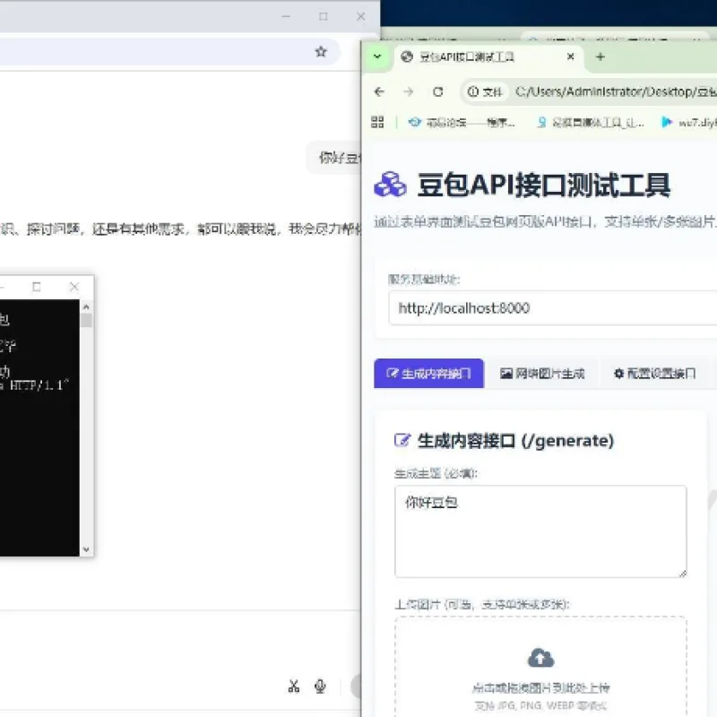Edit the http://localhost:8000 address field
This screenshot has width=717, height=717.
tap(552, 307)
